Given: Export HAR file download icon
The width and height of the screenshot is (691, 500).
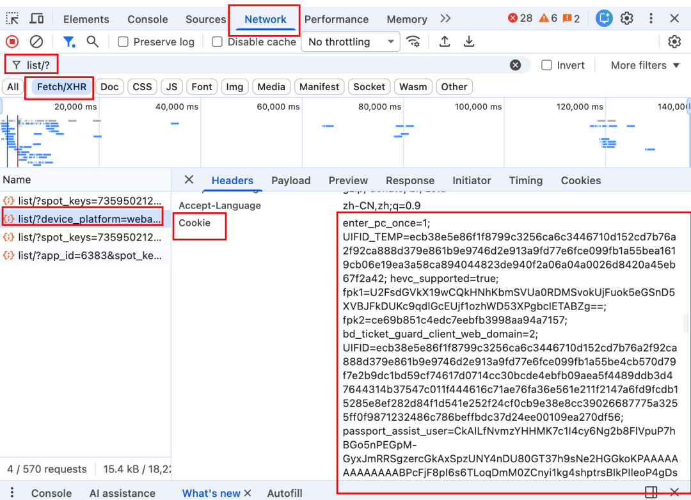Looking at the screenshot, I should [x=469, y=42].
